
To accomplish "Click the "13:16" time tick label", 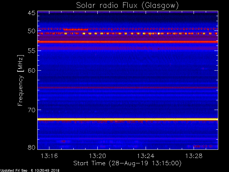I will (x=49, y=156).
